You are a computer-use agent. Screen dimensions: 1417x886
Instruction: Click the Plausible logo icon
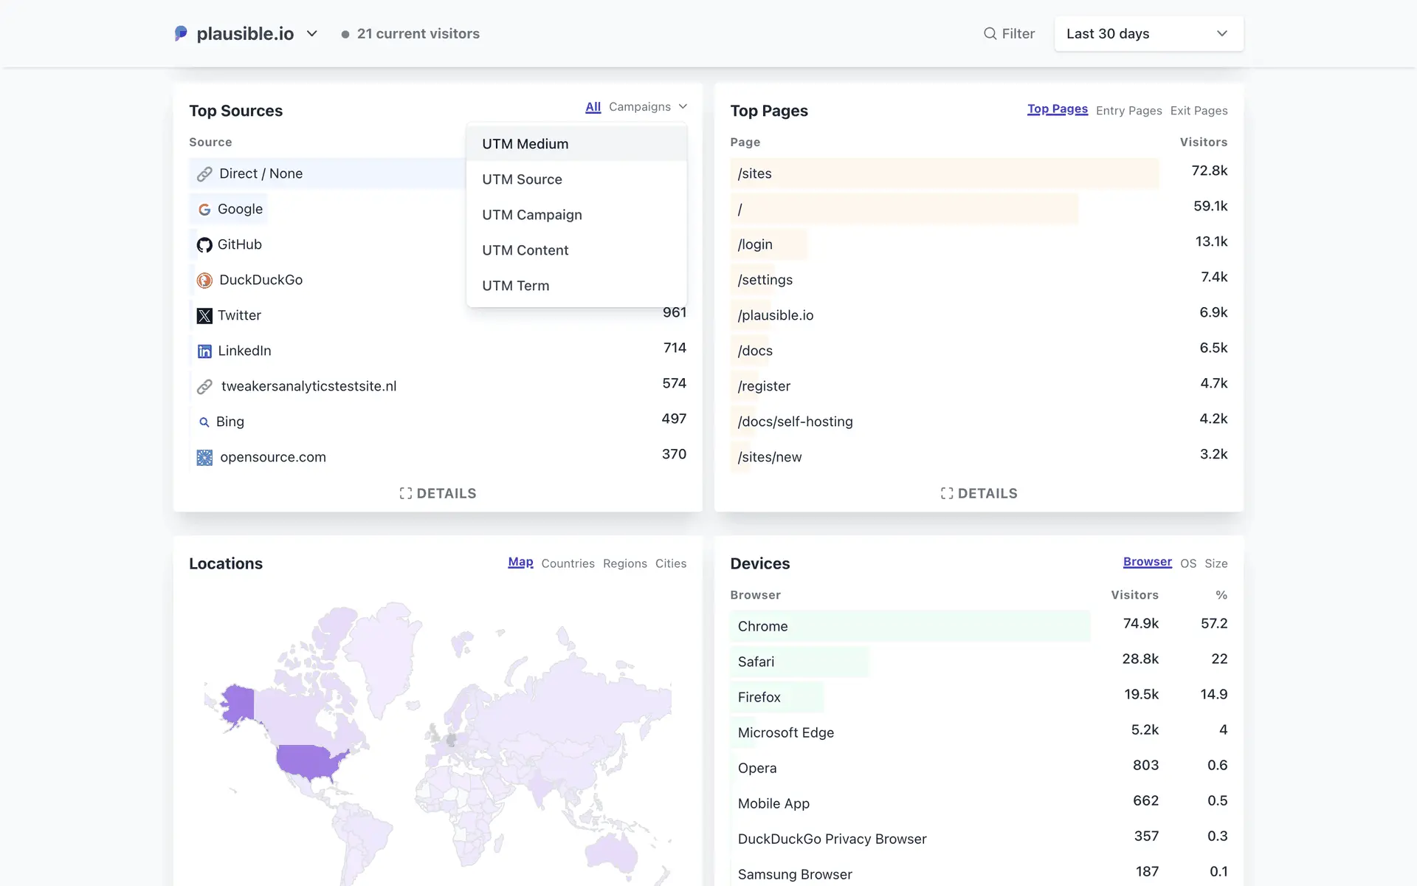click(x=181, y=33)
